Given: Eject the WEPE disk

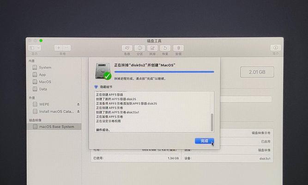Looking at the screenshot, I should [x=79, y=105].
